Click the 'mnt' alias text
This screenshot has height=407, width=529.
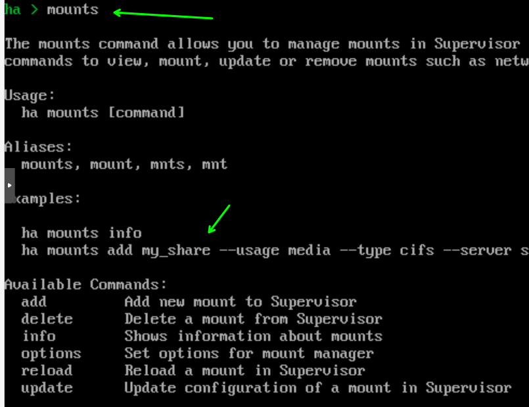pyautogui.click(x=215, y=164)
